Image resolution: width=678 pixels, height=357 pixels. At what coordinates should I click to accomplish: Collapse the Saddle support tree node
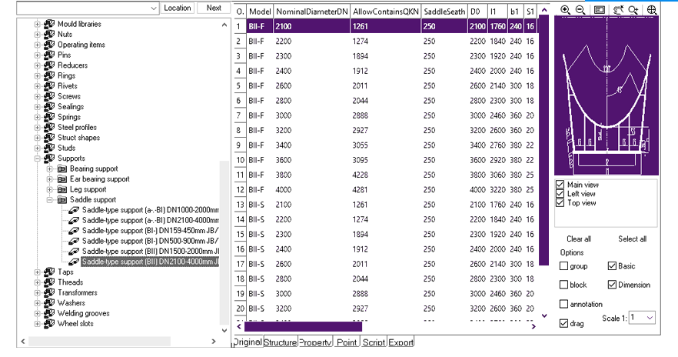point(50,200)
